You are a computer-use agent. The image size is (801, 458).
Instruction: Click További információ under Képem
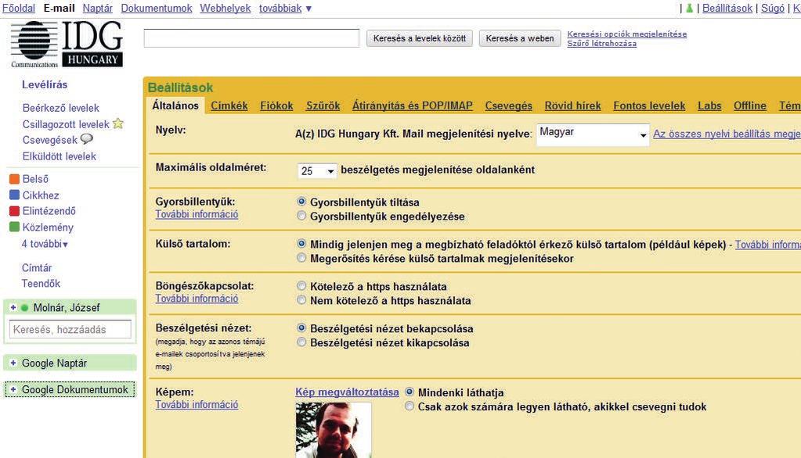point(197,404)
